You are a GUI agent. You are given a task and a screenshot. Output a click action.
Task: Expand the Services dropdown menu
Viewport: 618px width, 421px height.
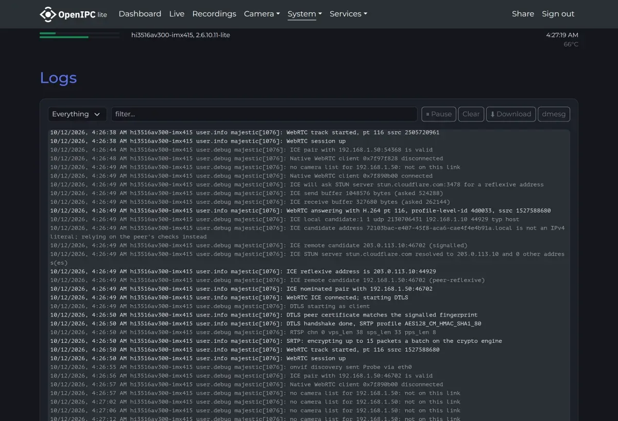click(348, 14)
